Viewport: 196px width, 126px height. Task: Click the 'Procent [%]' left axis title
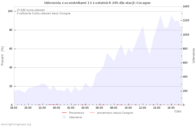point(3,56)
